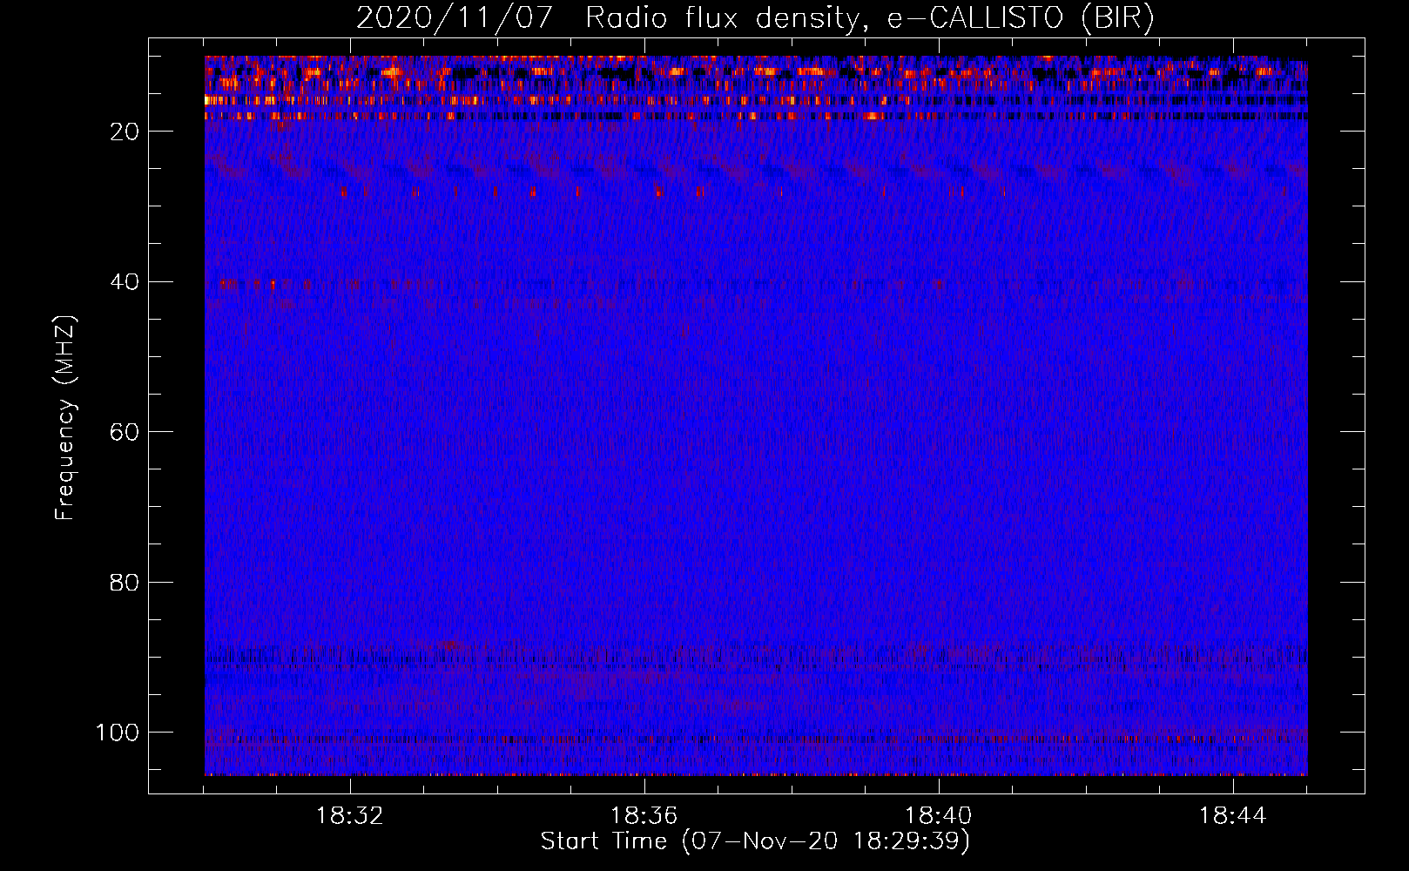Screen dimensions: 1409x871
Task: Click the 18:44 time tick label
Action: pos(1233,816)
